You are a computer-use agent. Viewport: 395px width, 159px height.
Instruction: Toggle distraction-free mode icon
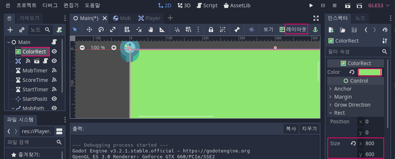(316, 18)
